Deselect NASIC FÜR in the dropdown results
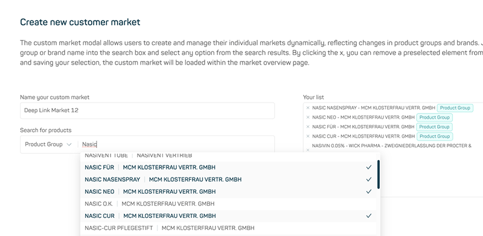 [228, 167]
